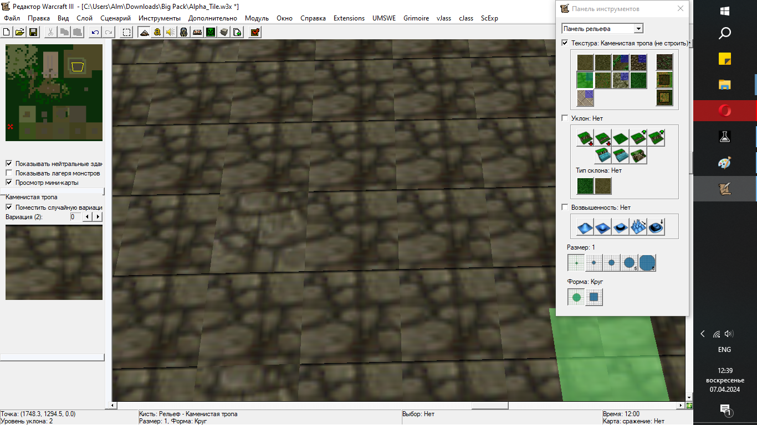The height and width of the screenshot is (425, 757).
Task: Choose brush size 8
Action: click(647, 263)
